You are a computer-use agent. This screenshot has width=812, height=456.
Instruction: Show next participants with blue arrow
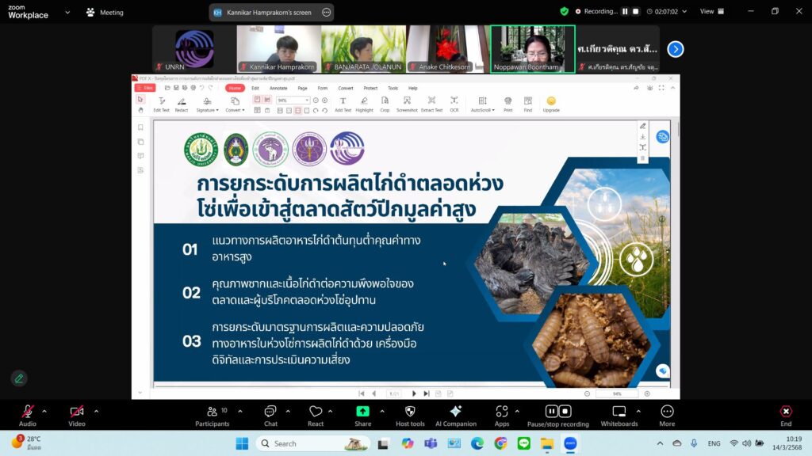coord(676,49)
